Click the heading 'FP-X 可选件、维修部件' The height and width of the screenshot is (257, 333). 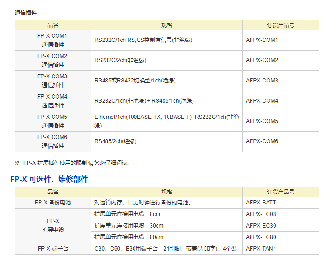coord(49,179)
